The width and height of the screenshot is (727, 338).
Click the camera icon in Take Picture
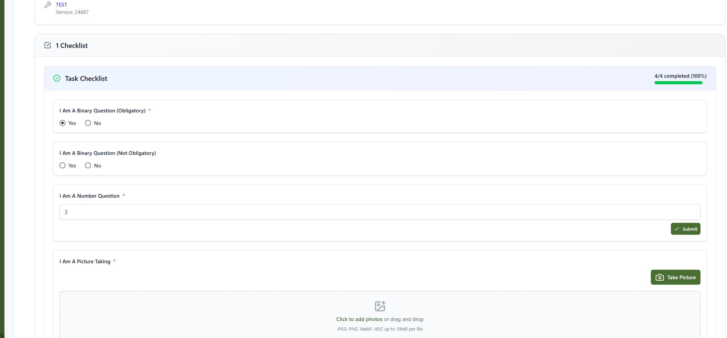point(659,277)
